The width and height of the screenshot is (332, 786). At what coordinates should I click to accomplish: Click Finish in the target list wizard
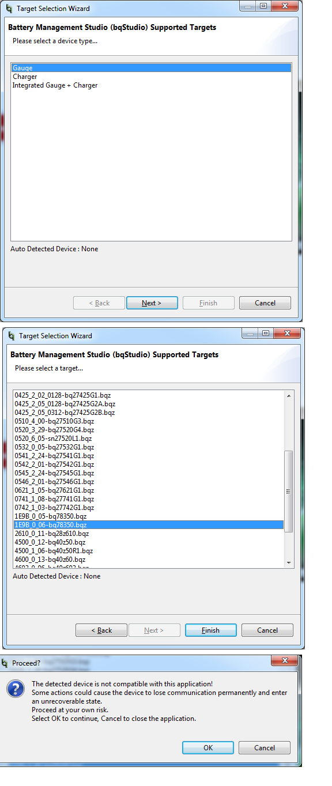[210, 630]
